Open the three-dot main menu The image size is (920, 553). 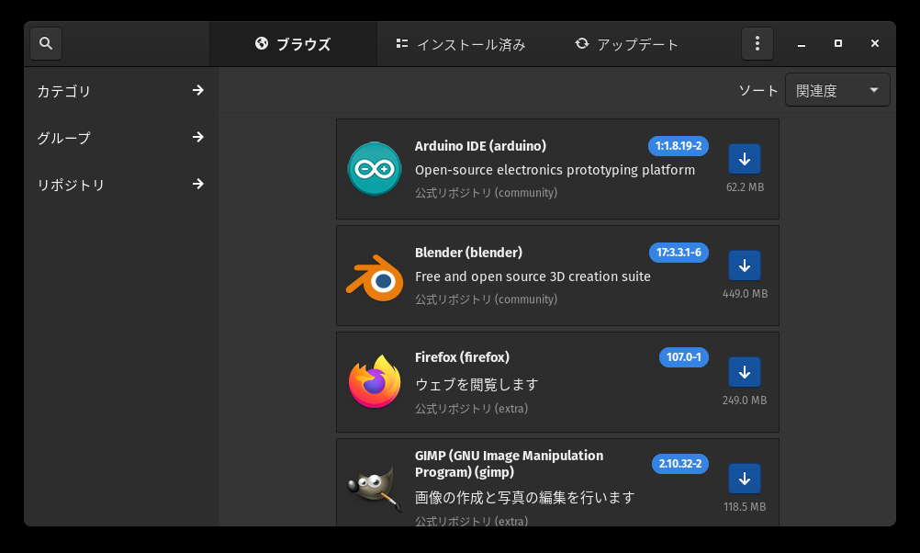point(757,43)
